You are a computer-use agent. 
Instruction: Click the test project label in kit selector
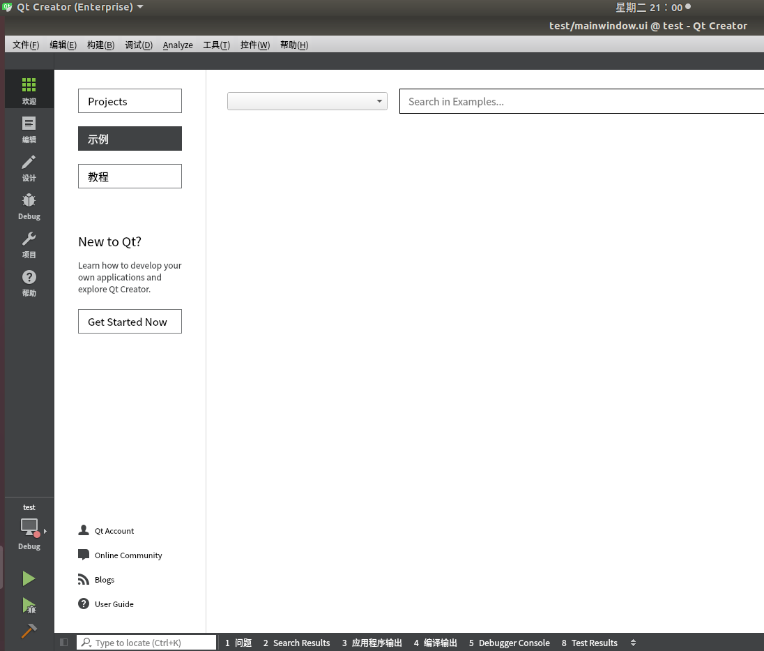coord(29,507)
